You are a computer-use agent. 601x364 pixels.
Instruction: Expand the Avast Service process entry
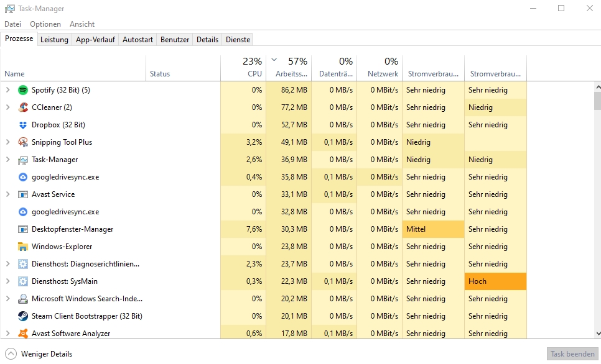8,194
